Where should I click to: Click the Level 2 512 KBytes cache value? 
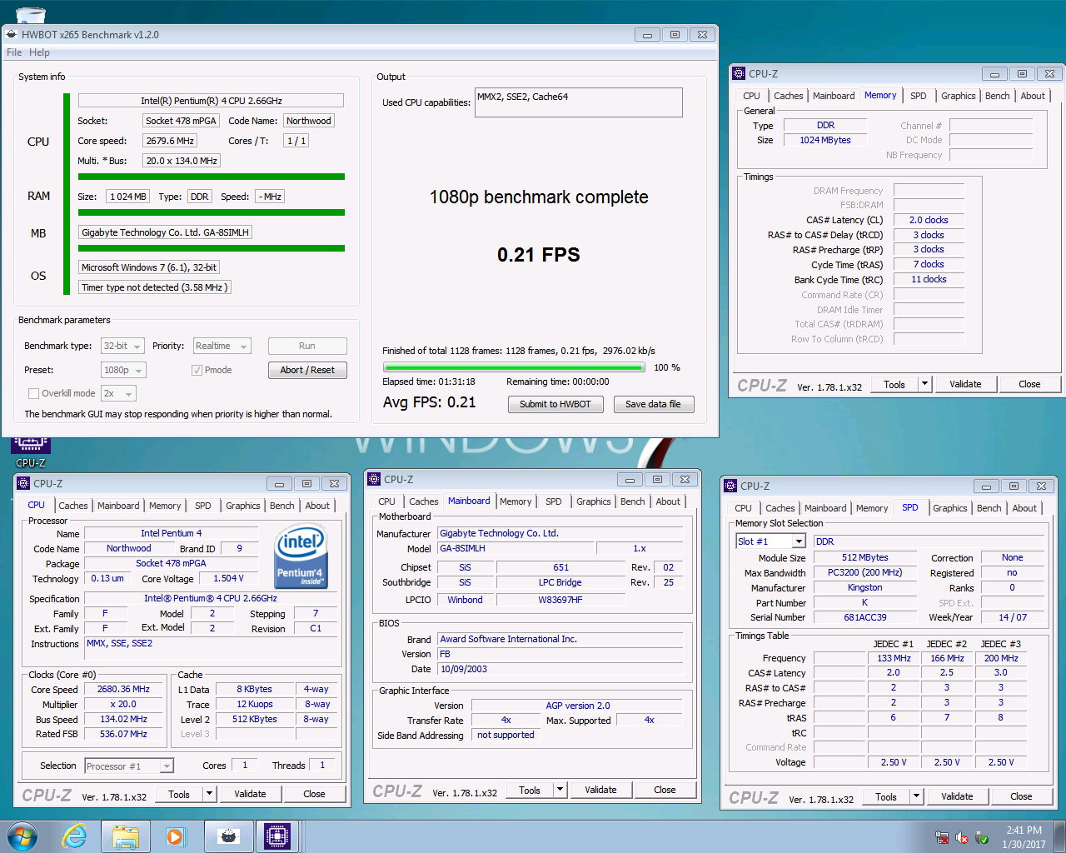(255, 719)
